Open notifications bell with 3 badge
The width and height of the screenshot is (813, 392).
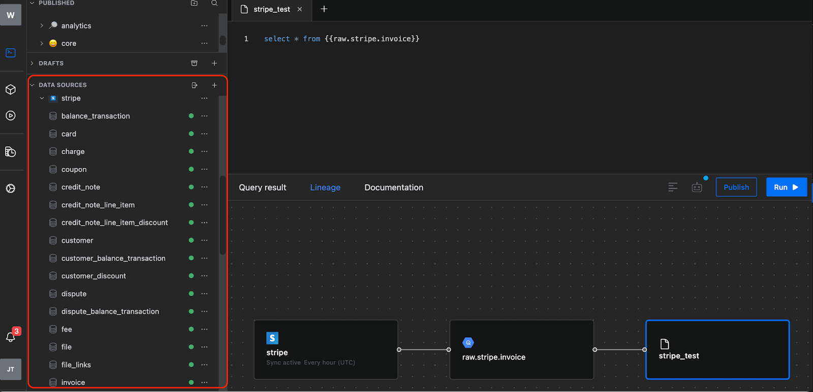coord(11,337)
